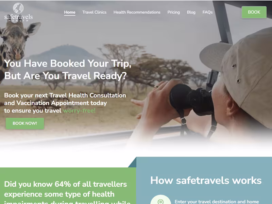Click the How safetravels works heading

point(206,180)
